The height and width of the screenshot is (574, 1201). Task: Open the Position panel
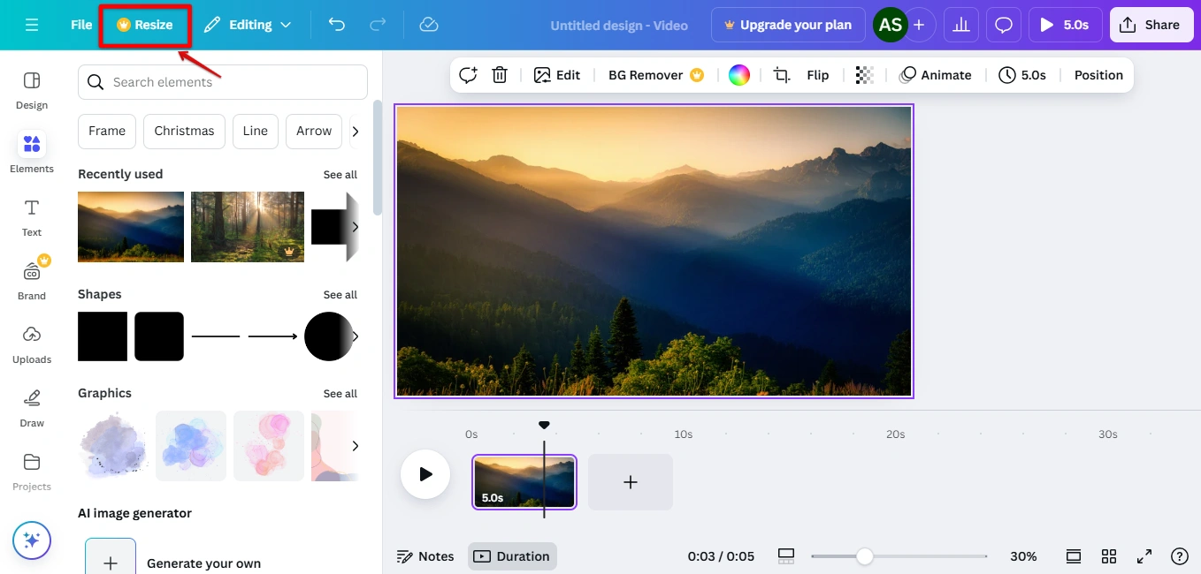(x=1098, y=75)
